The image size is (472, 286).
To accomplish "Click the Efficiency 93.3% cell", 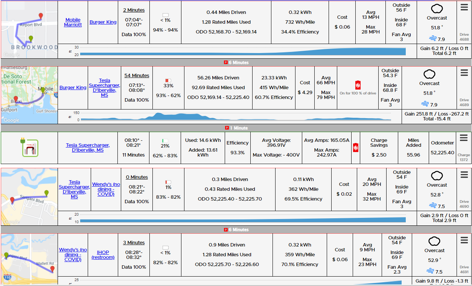I will tap(238, 148).
